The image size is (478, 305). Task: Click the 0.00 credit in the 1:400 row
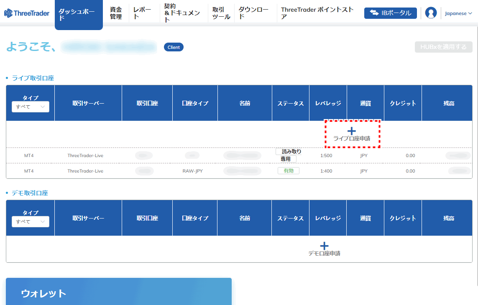(410, 171)
